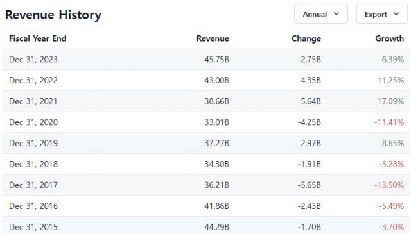The image size is (411, 234).
Task: Click the 43.00B revenue value
Action: (x=216, y=80)
